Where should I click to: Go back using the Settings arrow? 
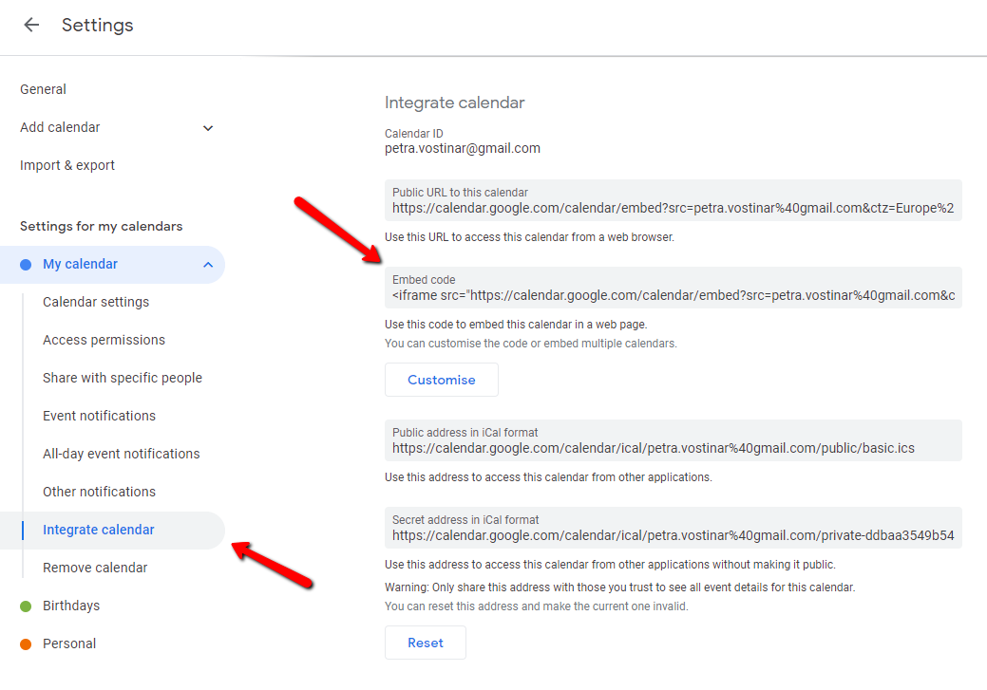point(30,25)
